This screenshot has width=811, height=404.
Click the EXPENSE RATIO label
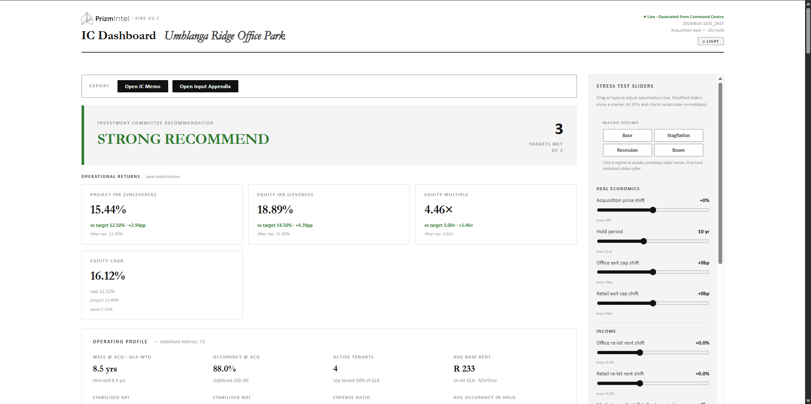352,398
